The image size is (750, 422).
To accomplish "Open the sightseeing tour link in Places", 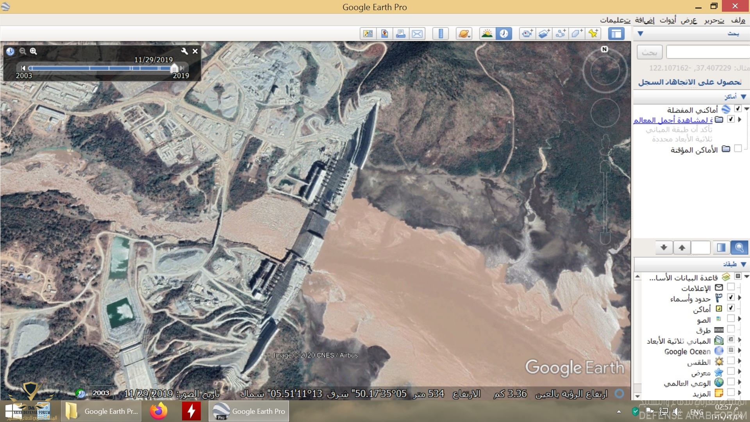I will (673, 120).
